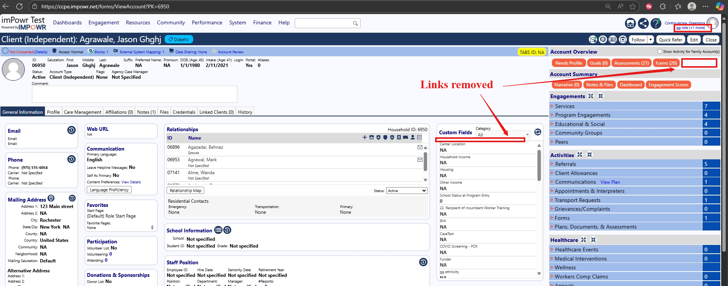This screenshot has height=286, width=728.
Task: Open the Dashboards menu
Action: pos(67,22)
